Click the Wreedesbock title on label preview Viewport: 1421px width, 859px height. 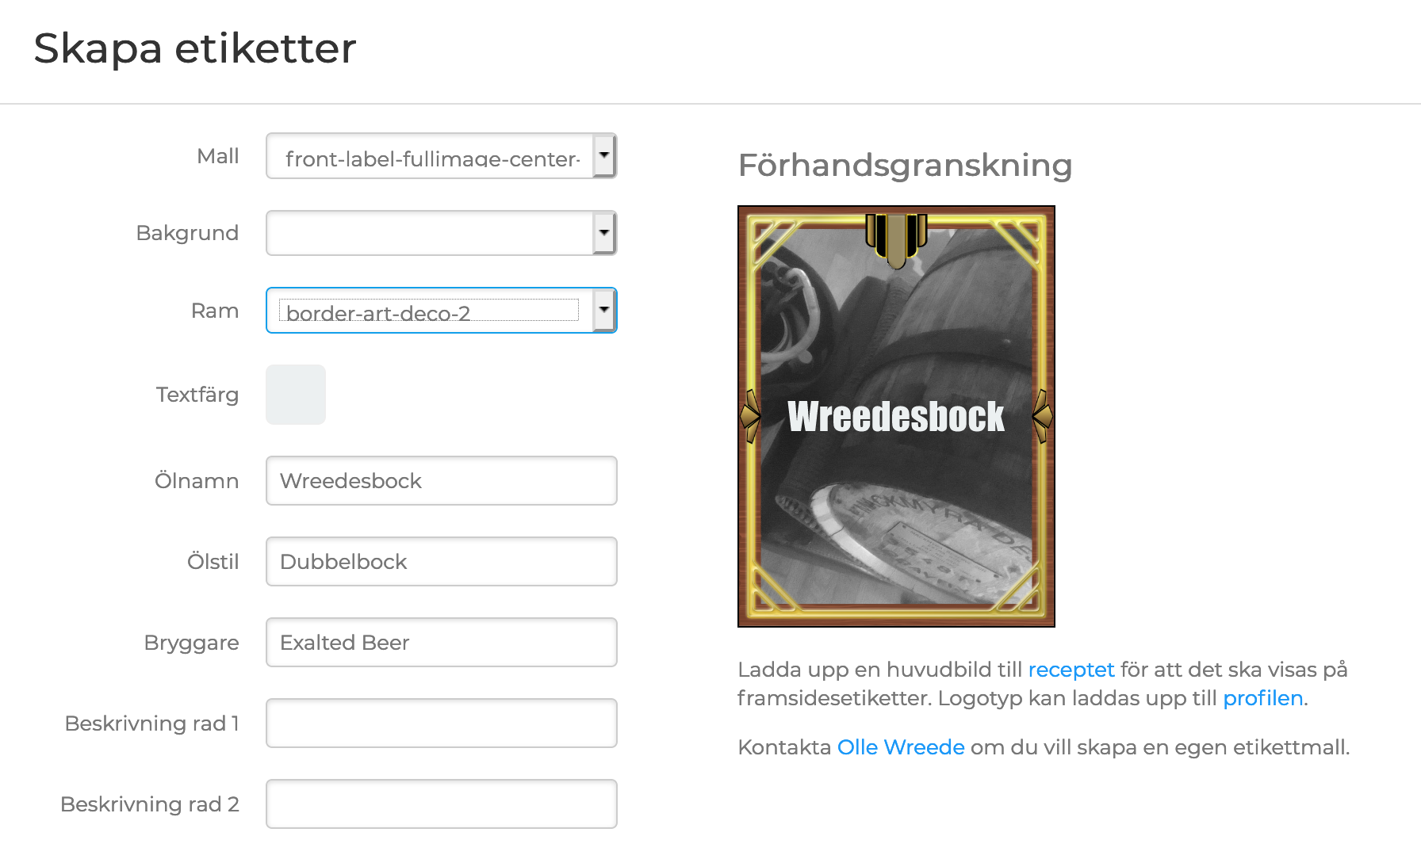point(896,417)
